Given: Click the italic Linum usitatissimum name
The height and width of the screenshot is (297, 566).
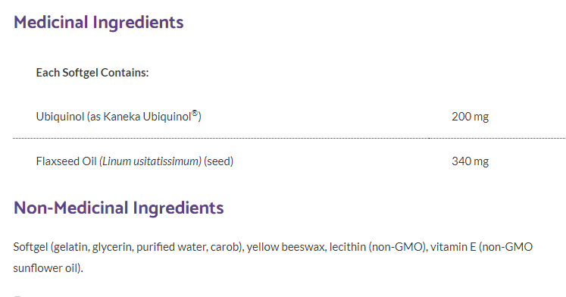Looking at the screenshot, I should coord(150,161).
